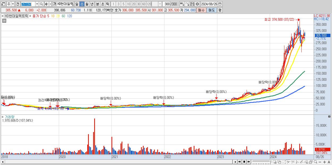Click the 배당락 marker near 2021

[x=110, y=98]
